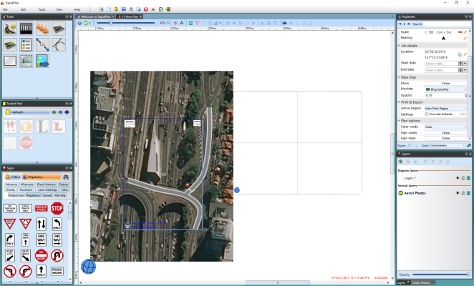This screenshot has height=286, width=474.
Task: Select the Advance sign category
Action: pyautogui.click(x=11, y=184)
